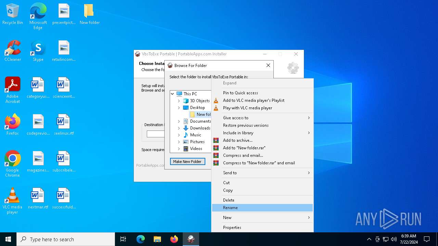Select the successfuld Word document on desktop
Image resolution: width=438 pixels, height=246 pixels.
(x=64, y=199)
